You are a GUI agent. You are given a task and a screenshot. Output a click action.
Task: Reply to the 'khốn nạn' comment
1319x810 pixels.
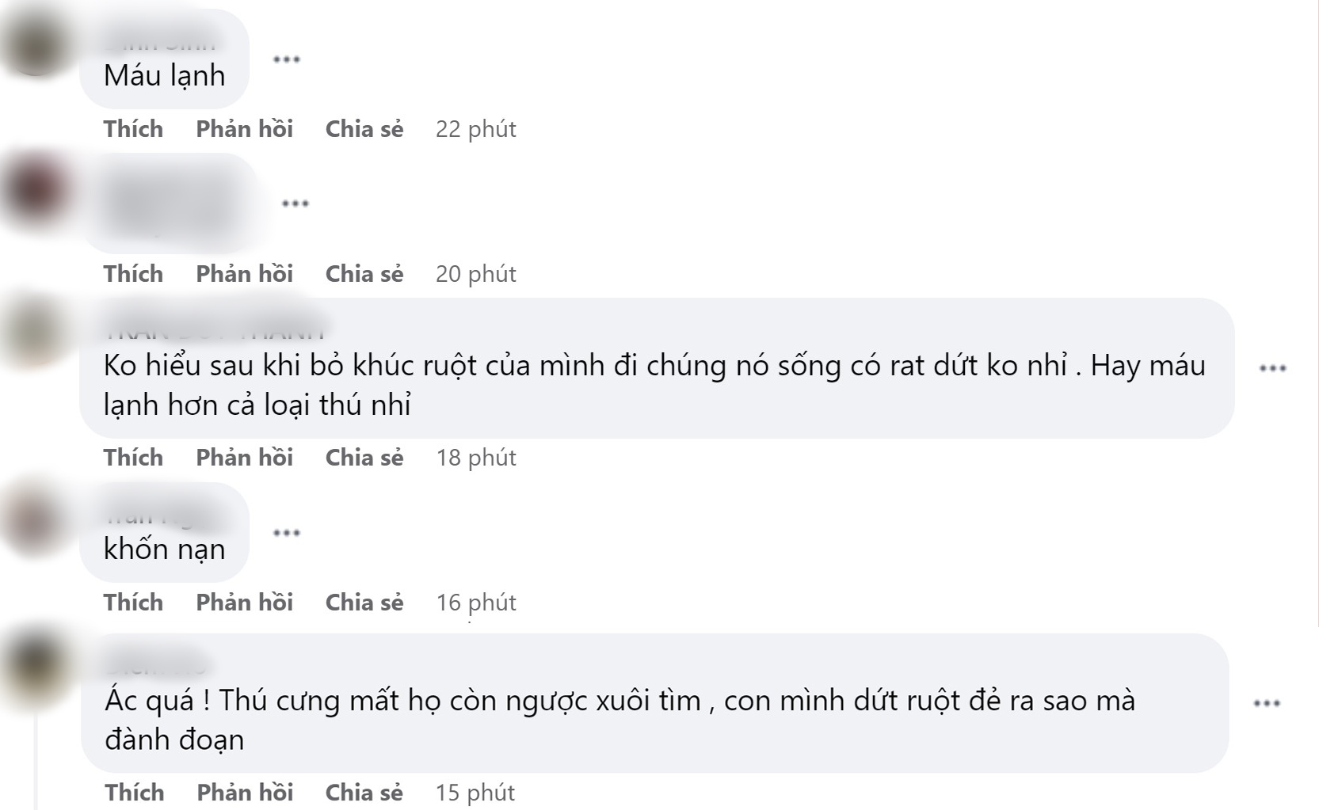click(244, 603)
